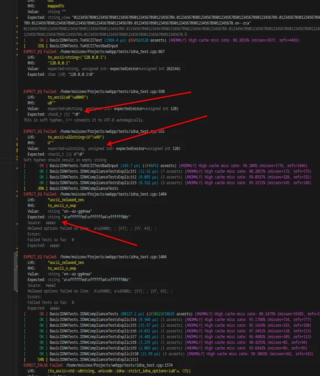Click 'Soft hyphen should result in empty string'
Viewport: 320px width, 376px height.
click(x=65, y=160)
